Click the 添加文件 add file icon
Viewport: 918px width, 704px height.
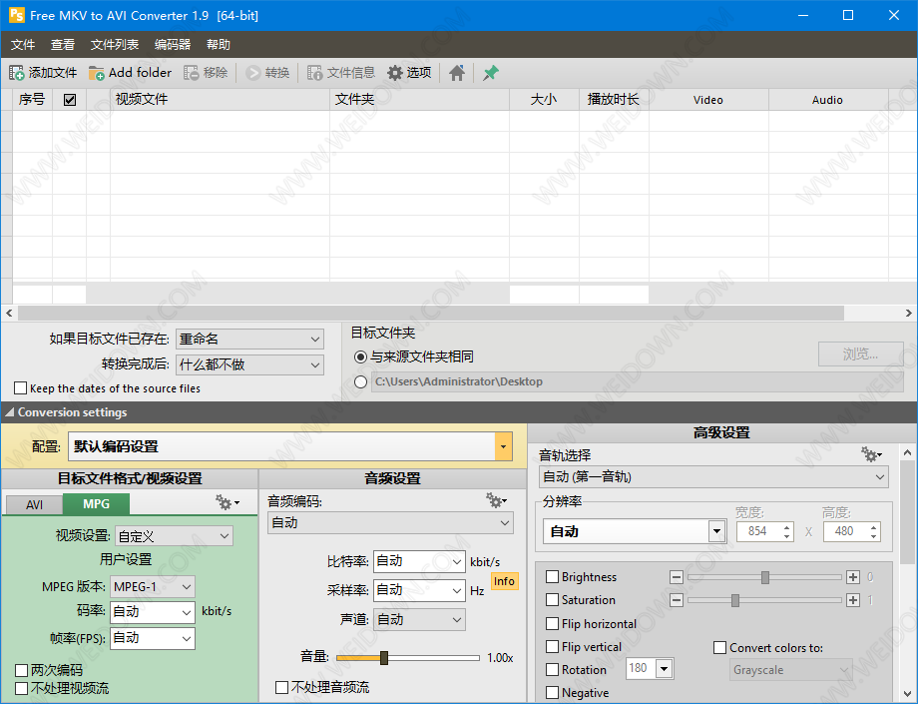tap(16, 73)
